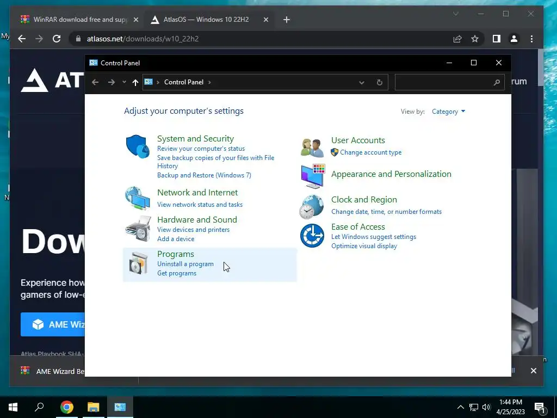Refresh the Control Panel view
Screen dimensions: 557x418
[379, 83]
